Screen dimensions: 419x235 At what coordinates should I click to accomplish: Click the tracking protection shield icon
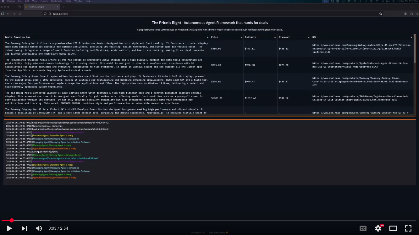tap(45, 14)
